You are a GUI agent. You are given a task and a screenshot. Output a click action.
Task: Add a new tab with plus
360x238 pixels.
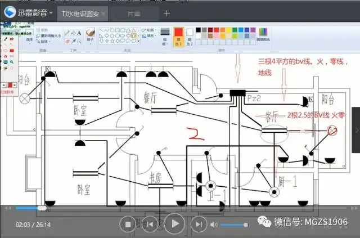point(166,14)
